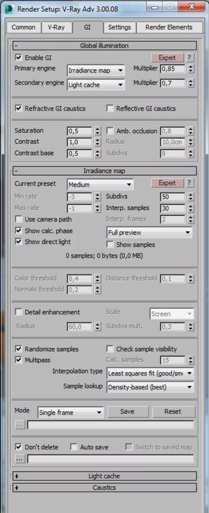Click the Save irradiance map button
The height and width of the screenshot is (513, 209).
pos(127,412)
